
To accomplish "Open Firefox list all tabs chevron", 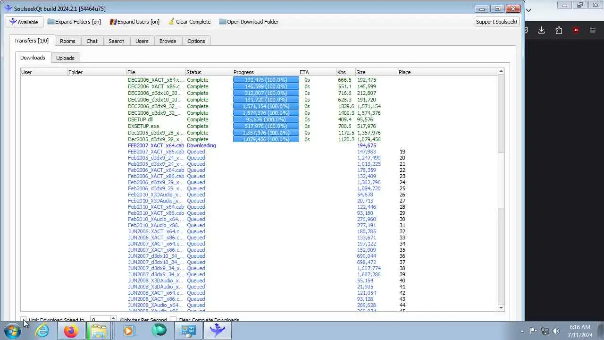I will pos(528,10).
